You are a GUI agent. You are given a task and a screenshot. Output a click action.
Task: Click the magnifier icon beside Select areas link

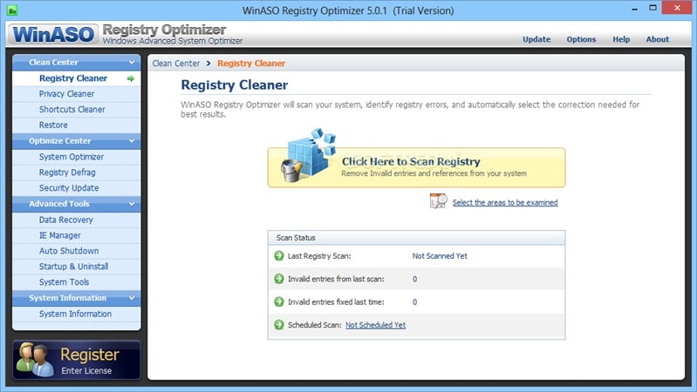(438, 201)
